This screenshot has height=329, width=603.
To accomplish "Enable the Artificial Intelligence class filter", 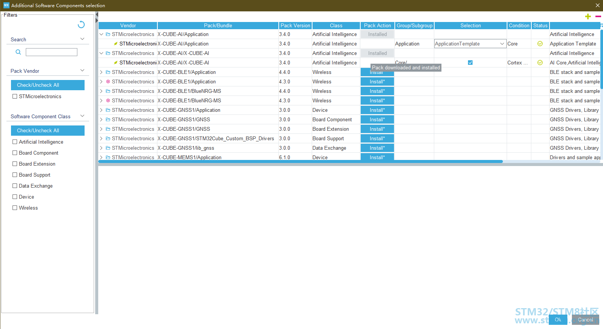I will pos(15,142).
